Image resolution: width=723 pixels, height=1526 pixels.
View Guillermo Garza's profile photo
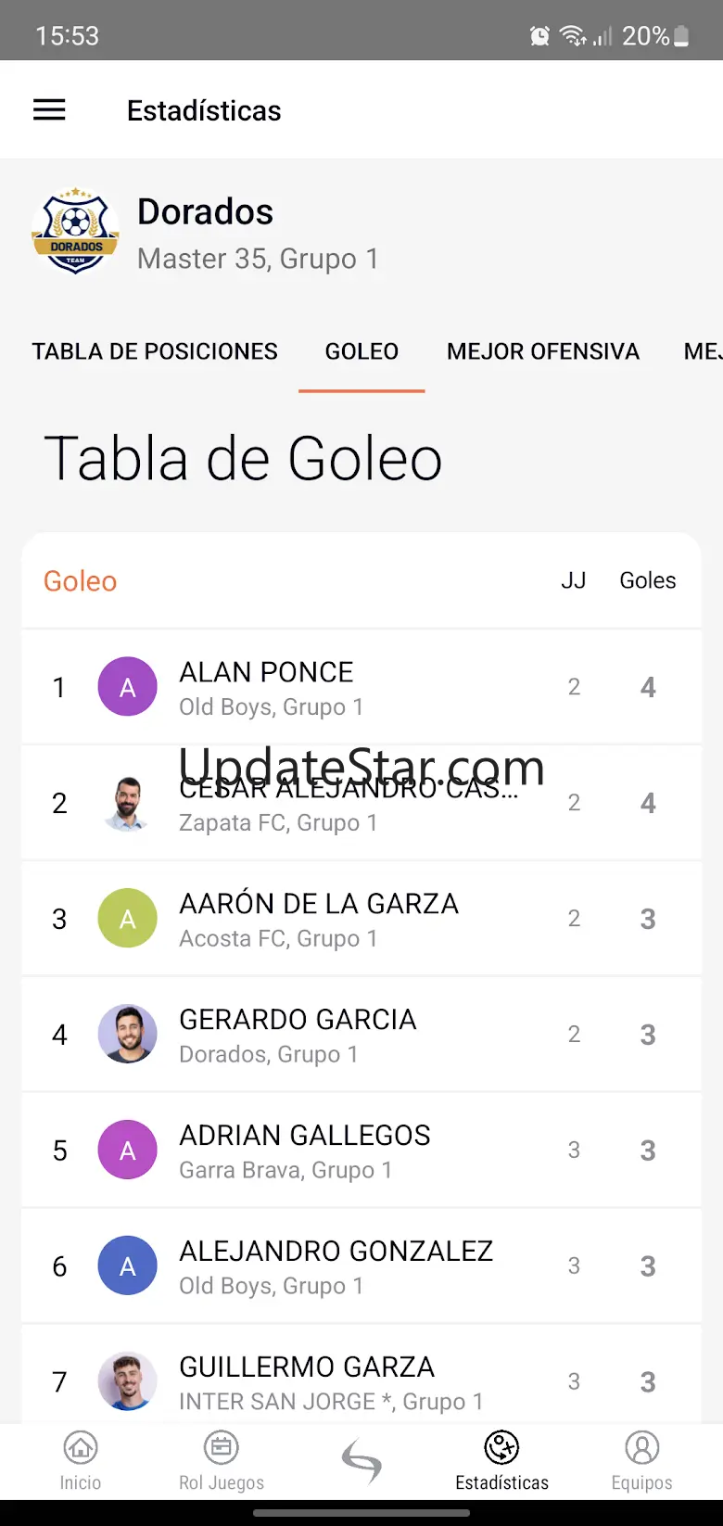point(128,1382)
